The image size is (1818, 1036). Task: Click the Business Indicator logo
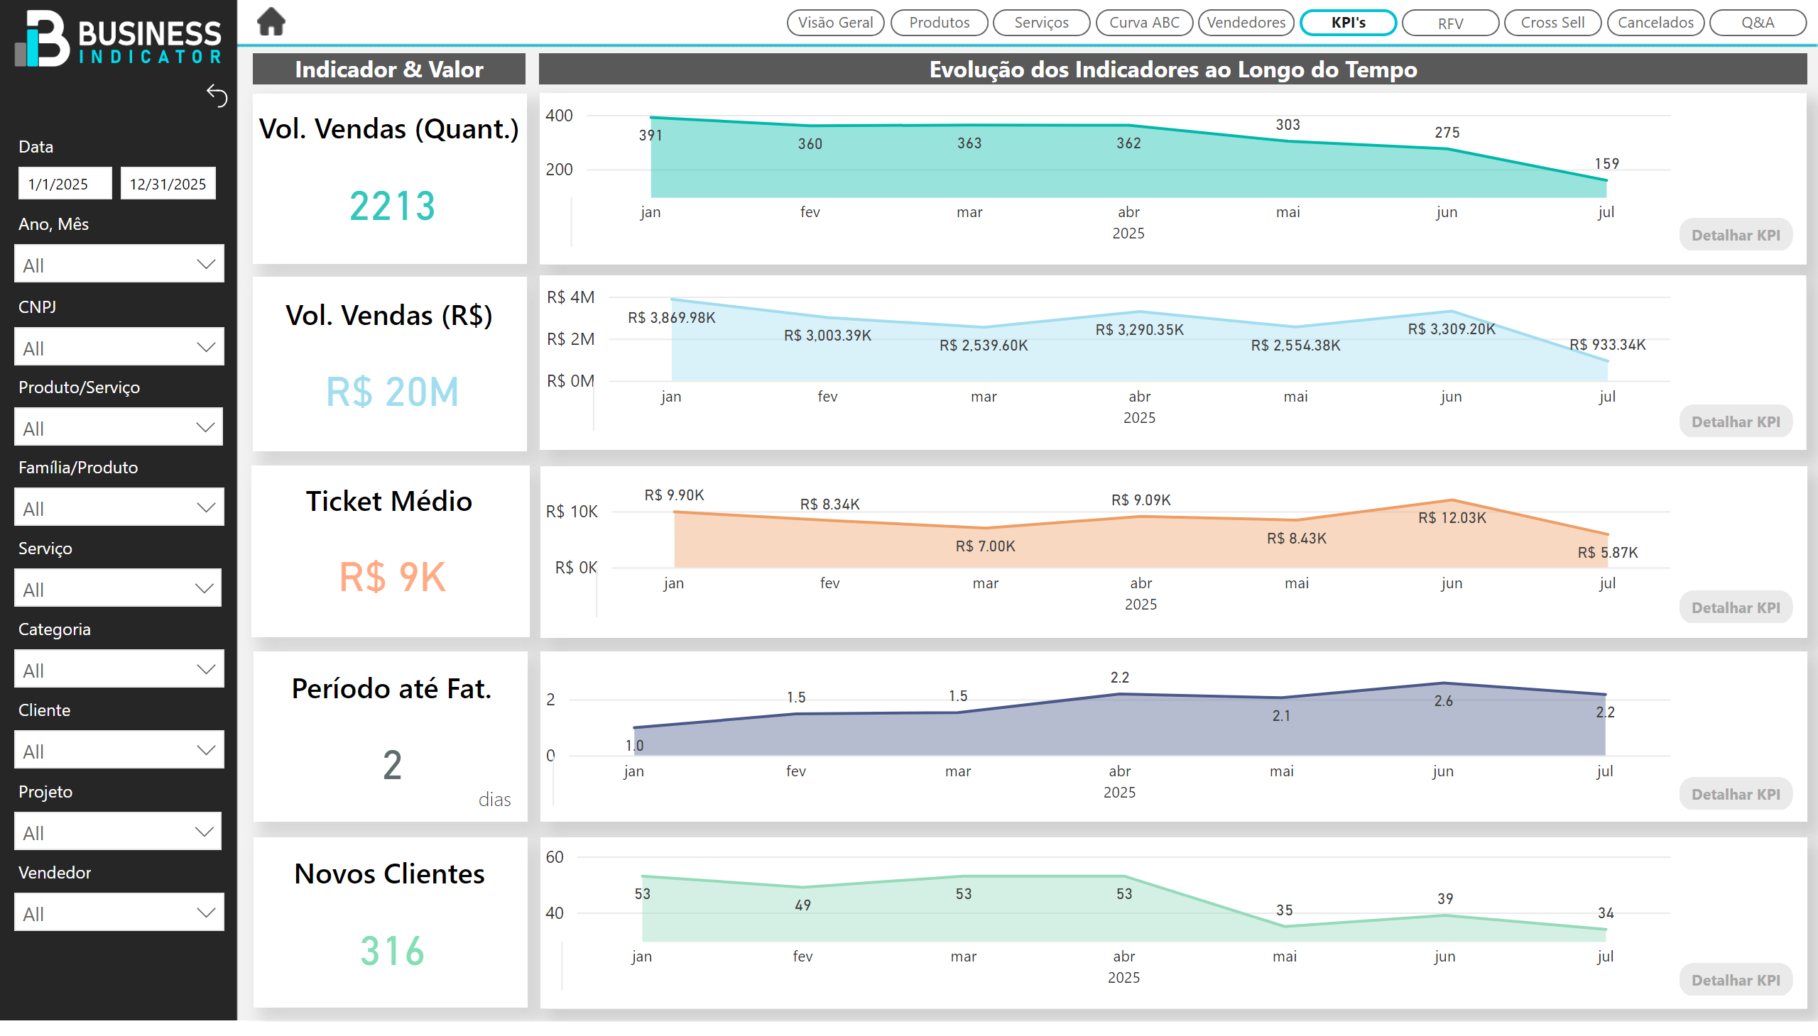(118, 38)
